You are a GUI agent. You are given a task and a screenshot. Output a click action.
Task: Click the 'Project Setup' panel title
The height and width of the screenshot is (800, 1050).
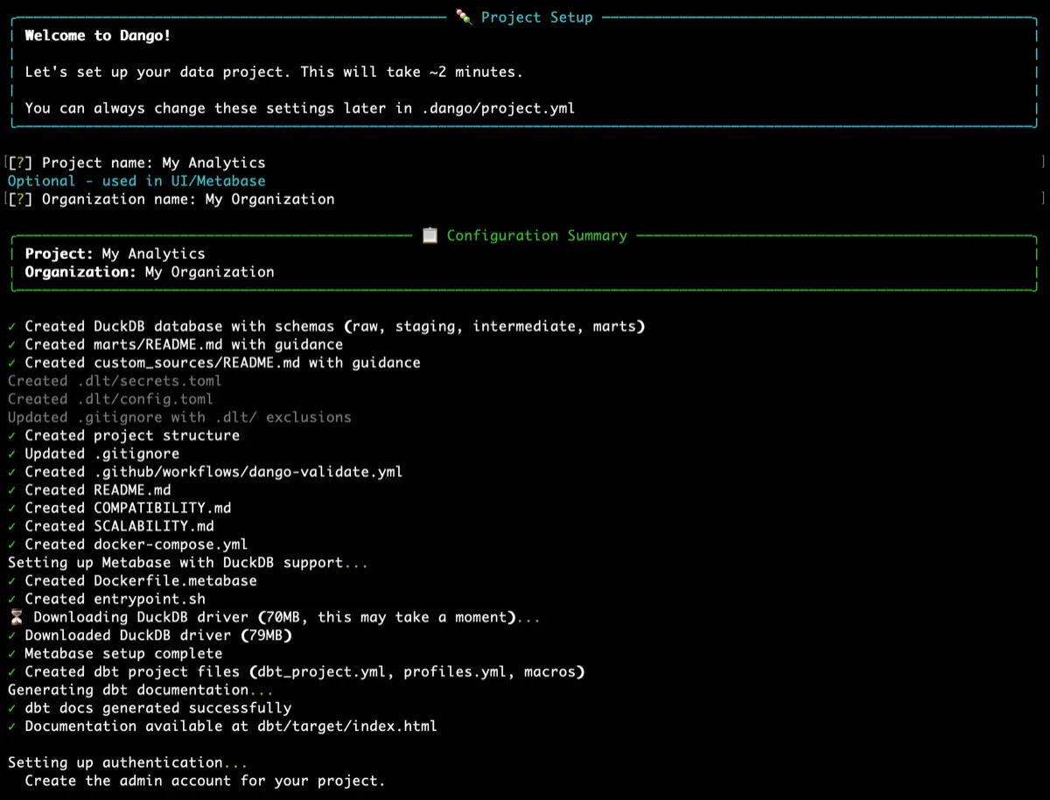536,17
